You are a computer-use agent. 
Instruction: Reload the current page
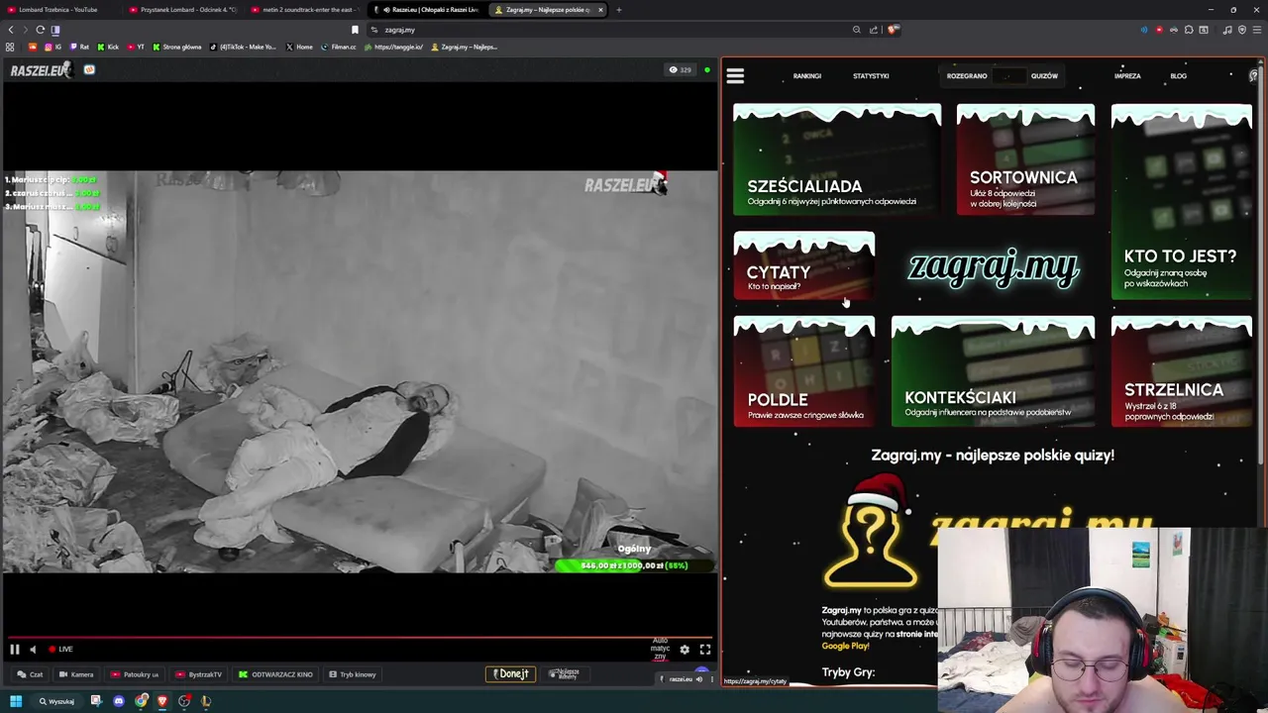click(x=41, y=30)
